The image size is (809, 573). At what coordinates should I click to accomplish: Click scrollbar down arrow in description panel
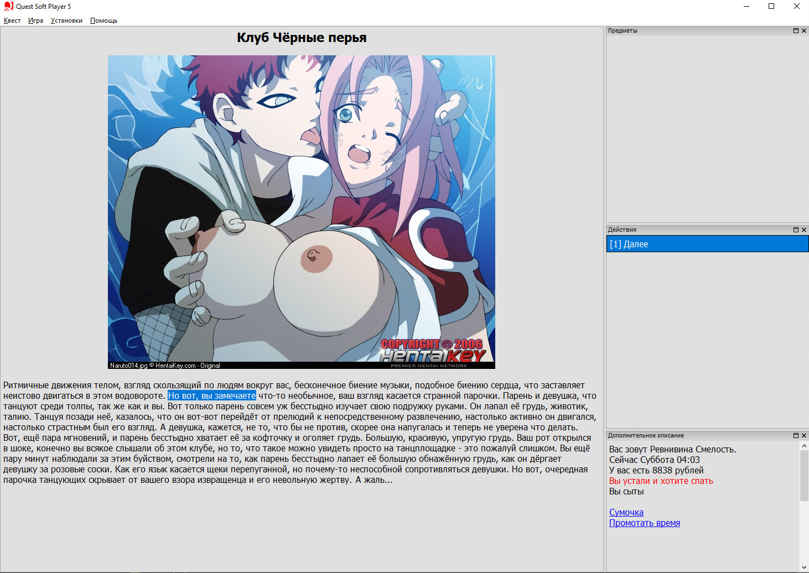pyautogui.click(x=804, y=567)
